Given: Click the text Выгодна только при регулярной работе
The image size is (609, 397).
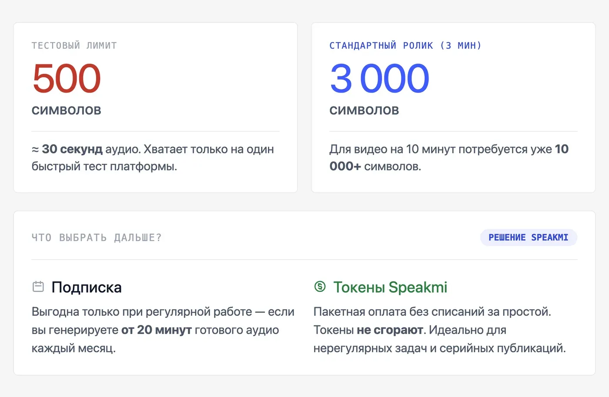Looking at the screenshot, I should (x=142, y=311).
